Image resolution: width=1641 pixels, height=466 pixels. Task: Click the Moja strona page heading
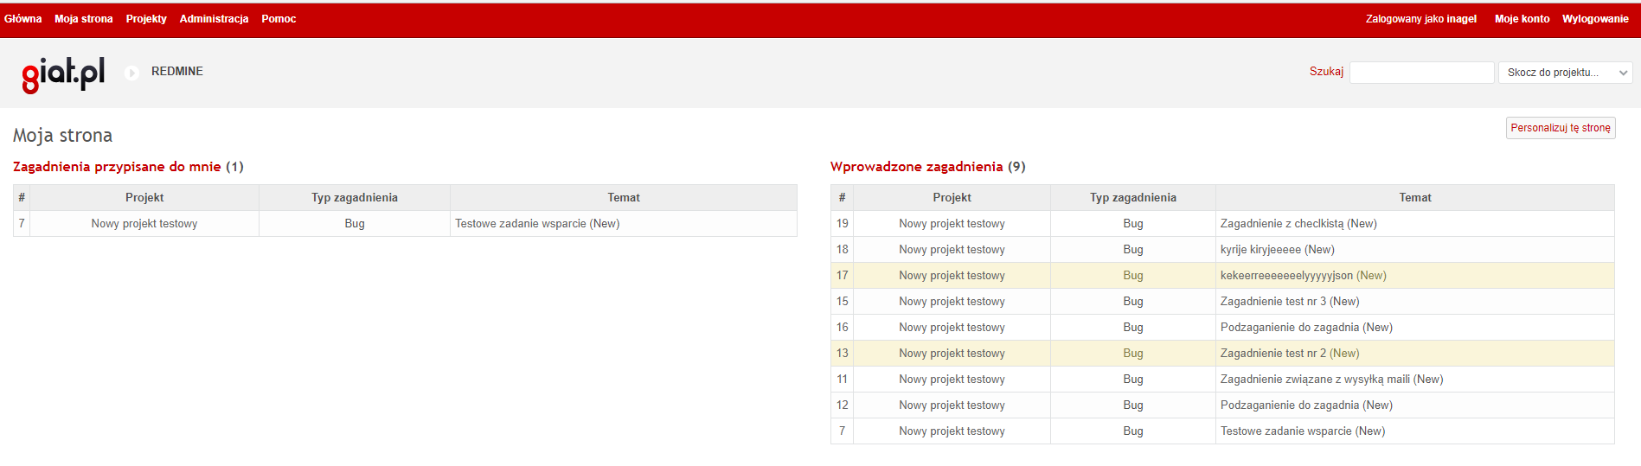click(62, 136)
